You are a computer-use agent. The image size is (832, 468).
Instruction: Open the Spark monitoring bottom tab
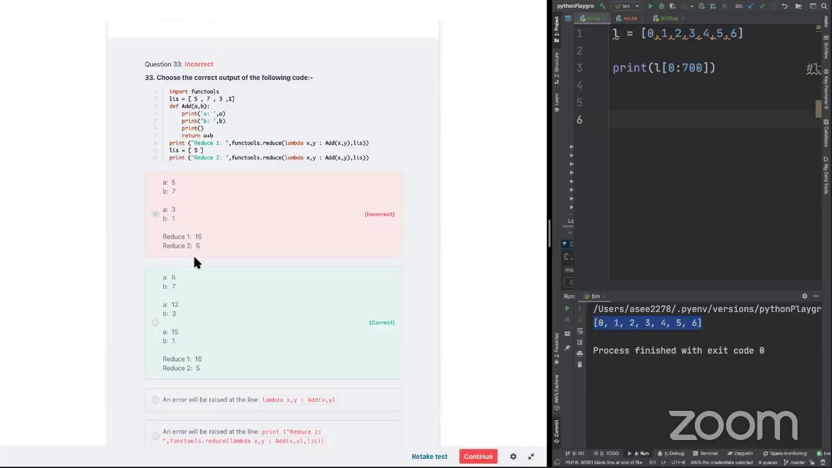tap(786, 454)
